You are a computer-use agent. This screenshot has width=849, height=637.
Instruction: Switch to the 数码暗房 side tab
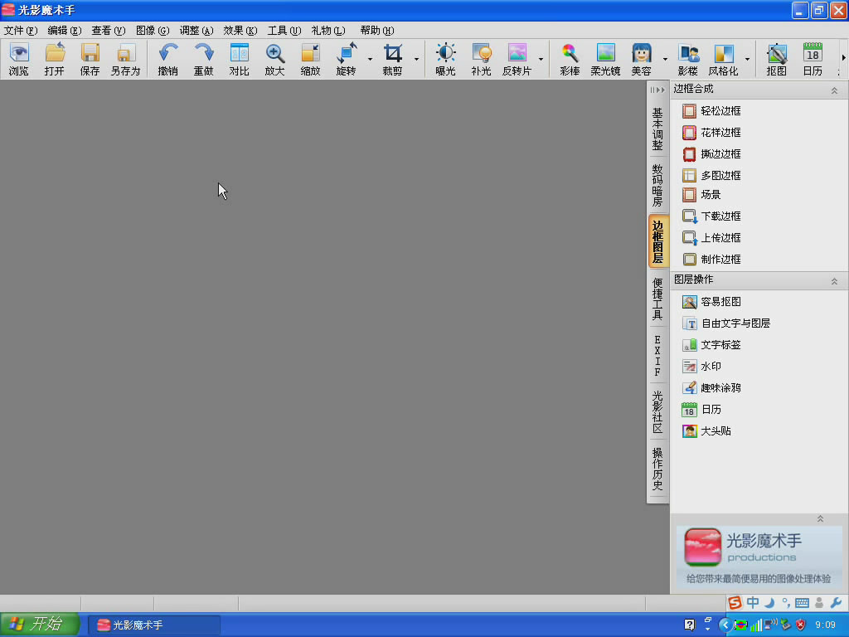(657, 185)
